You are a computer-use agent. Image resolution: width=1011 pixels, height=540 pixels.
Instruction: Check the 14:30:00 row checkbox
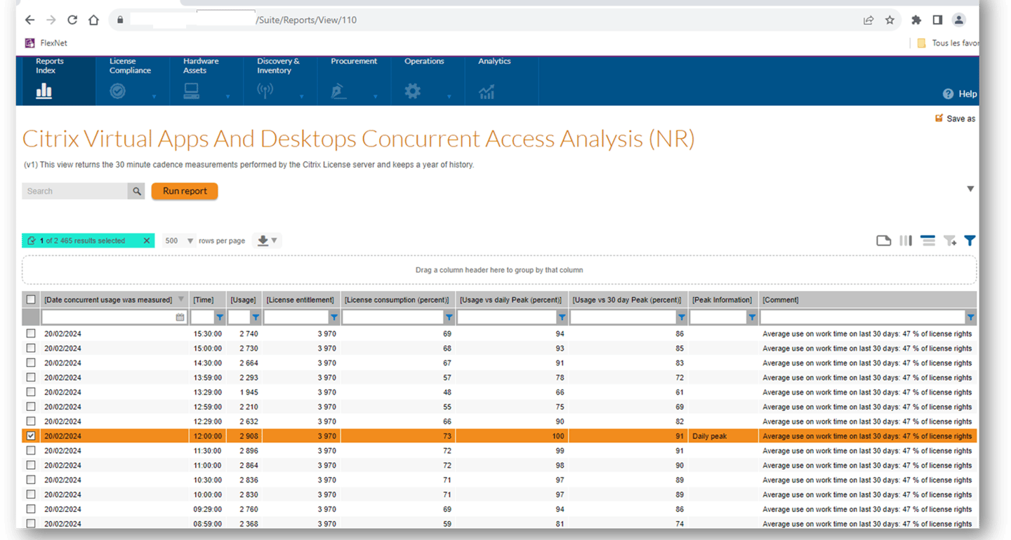coord(31,363)
